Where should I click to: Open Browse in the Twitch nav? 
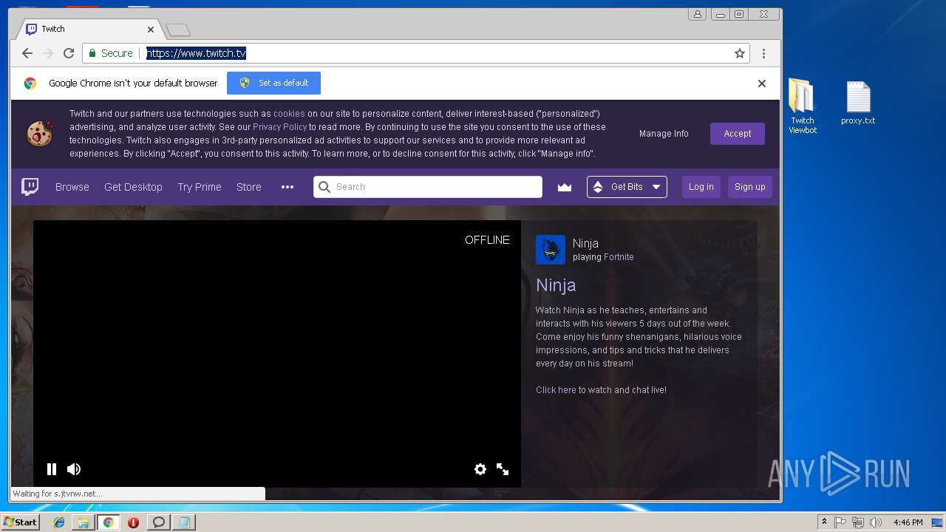click(72, 187)
